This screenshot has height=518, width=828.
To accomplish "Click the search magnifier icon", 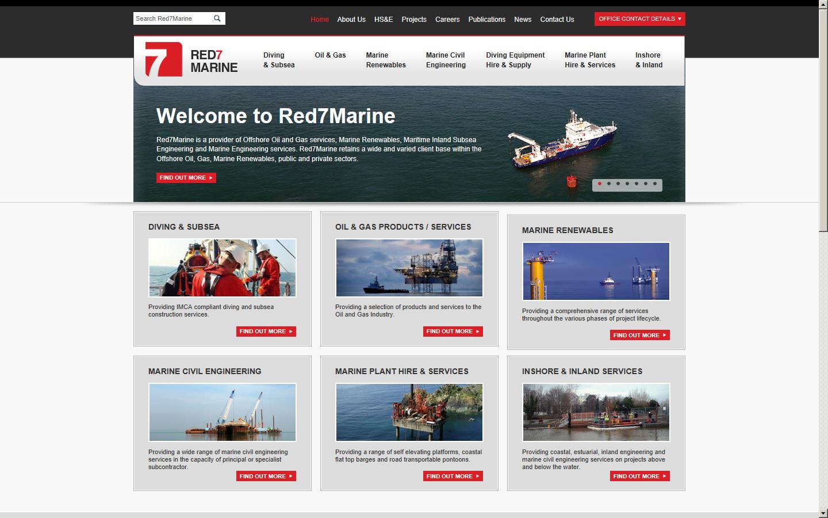I will pyautogui.click(x=217, y=18).
